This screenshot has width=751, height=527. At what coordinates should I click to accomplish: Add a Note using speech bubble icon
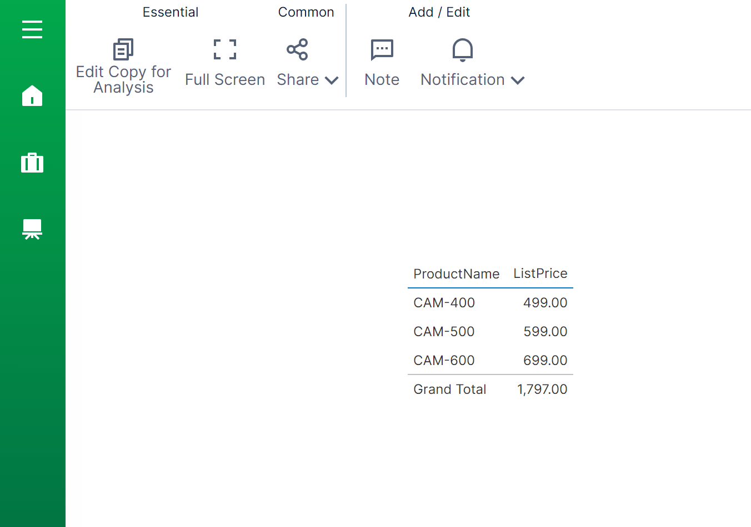click(382, 49)
